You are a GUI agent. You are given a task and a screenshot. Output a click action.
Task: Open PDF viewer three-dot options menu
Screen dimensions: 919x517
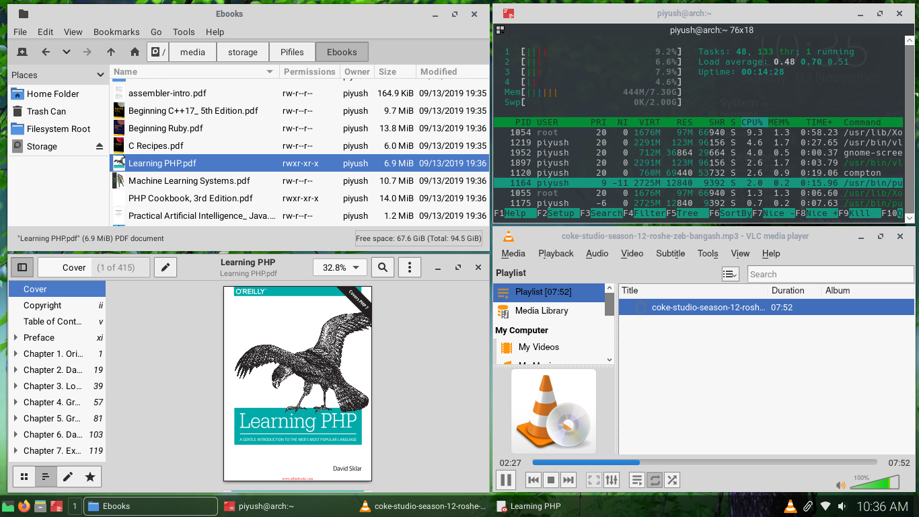pyautogui.click(x=410, y=267)
